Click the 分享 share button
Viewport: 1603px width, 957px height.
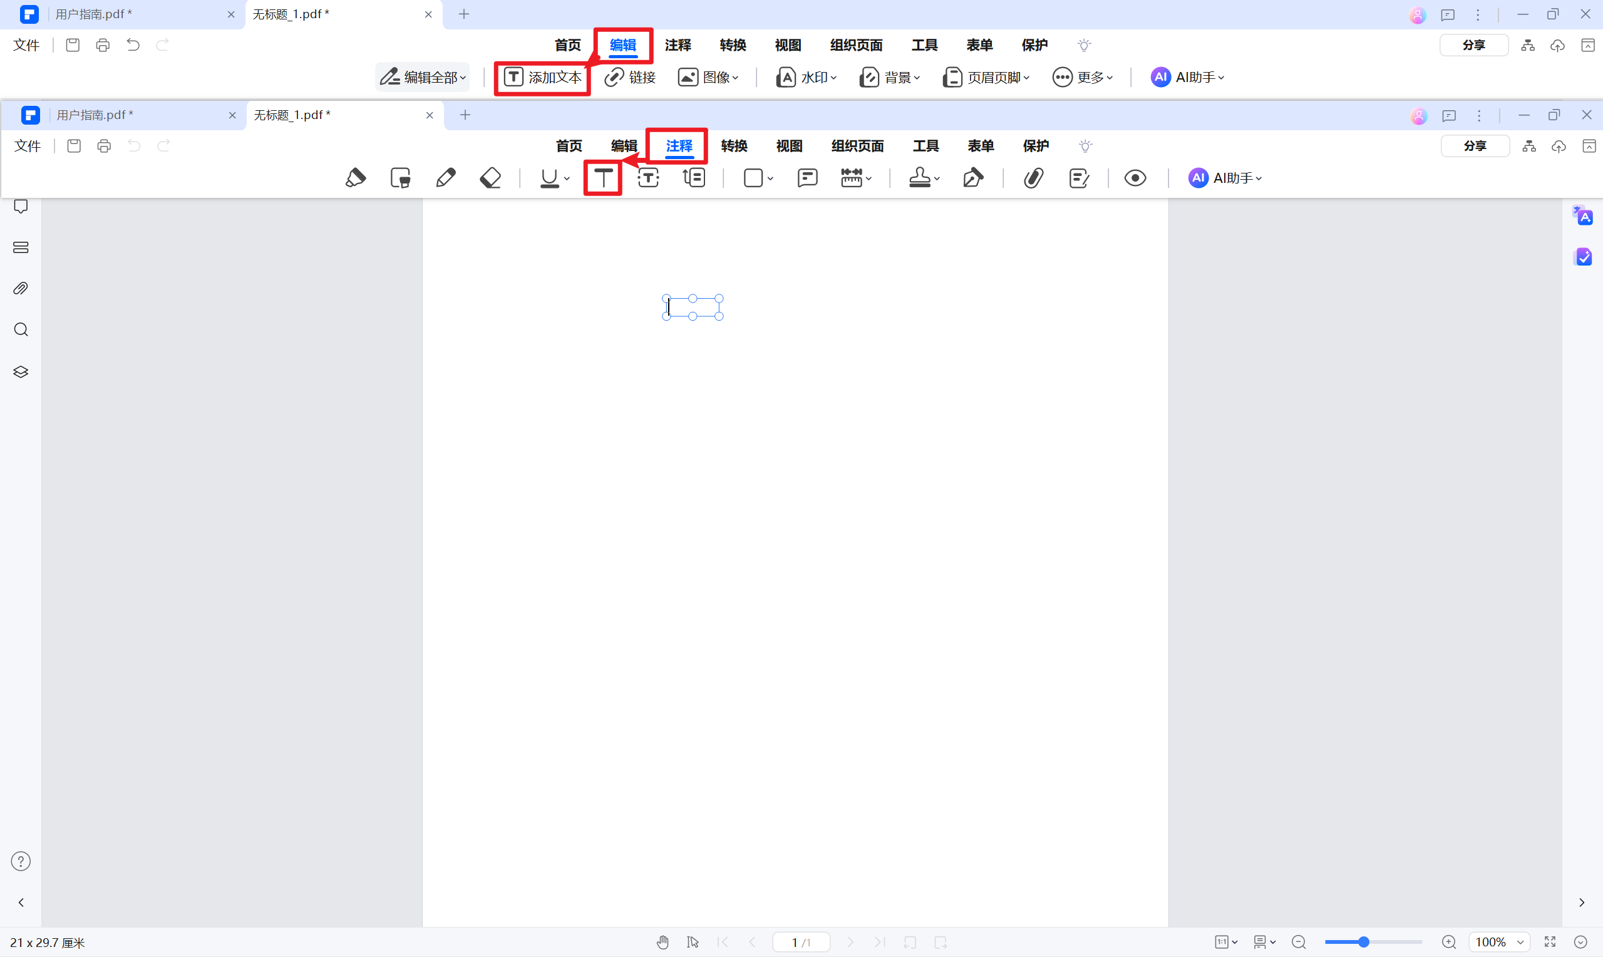tap(1475, 146)
